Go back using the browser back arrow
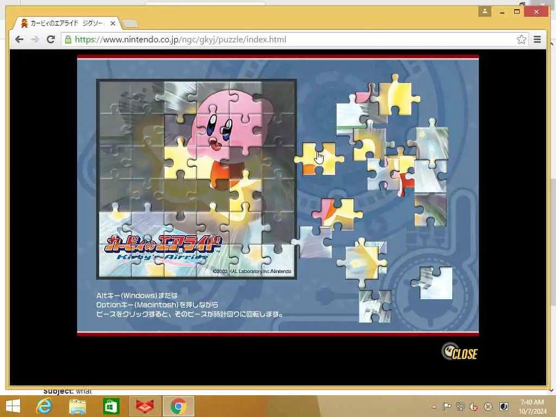 point(19,39)
